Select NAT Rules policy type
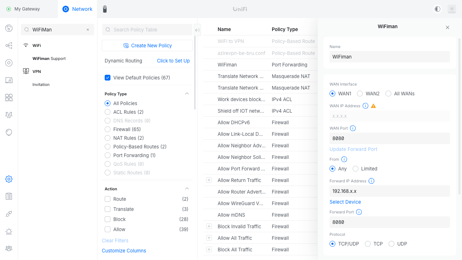The height and width of the screenshot is (260, 462). [x=108, y=138]
